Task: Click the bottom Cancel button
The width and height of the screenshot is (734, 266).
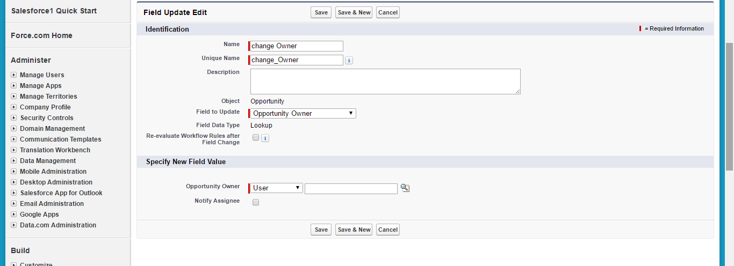Action: [x=387, y=230]
